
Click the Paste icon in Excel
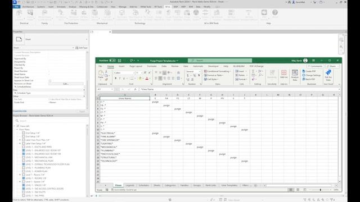(101, 74)
